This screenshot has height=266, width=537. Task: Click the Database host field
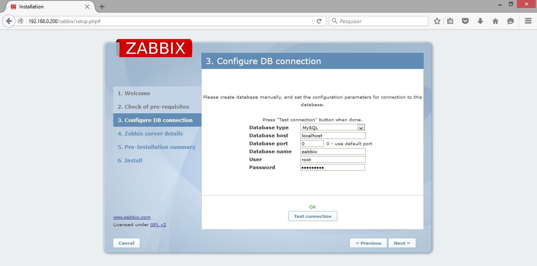(x=333, y=136)
